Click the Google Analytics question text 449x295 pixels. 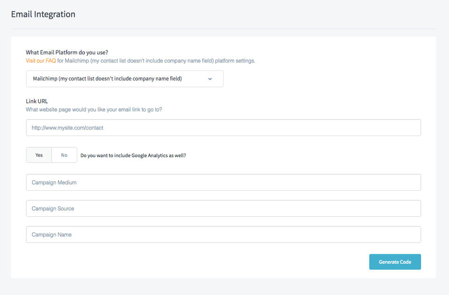[x=133, y=155]
